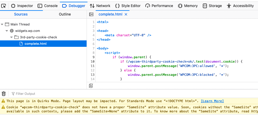This screenshot has height=115, width=258.
Task: Click the <script> tag on line 8
Action: [112, 53]
